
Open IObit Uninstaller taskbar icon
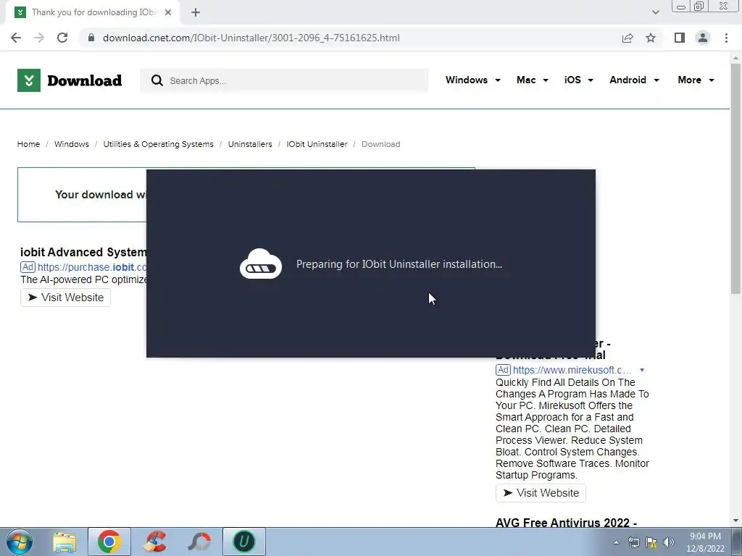(244, 542)
